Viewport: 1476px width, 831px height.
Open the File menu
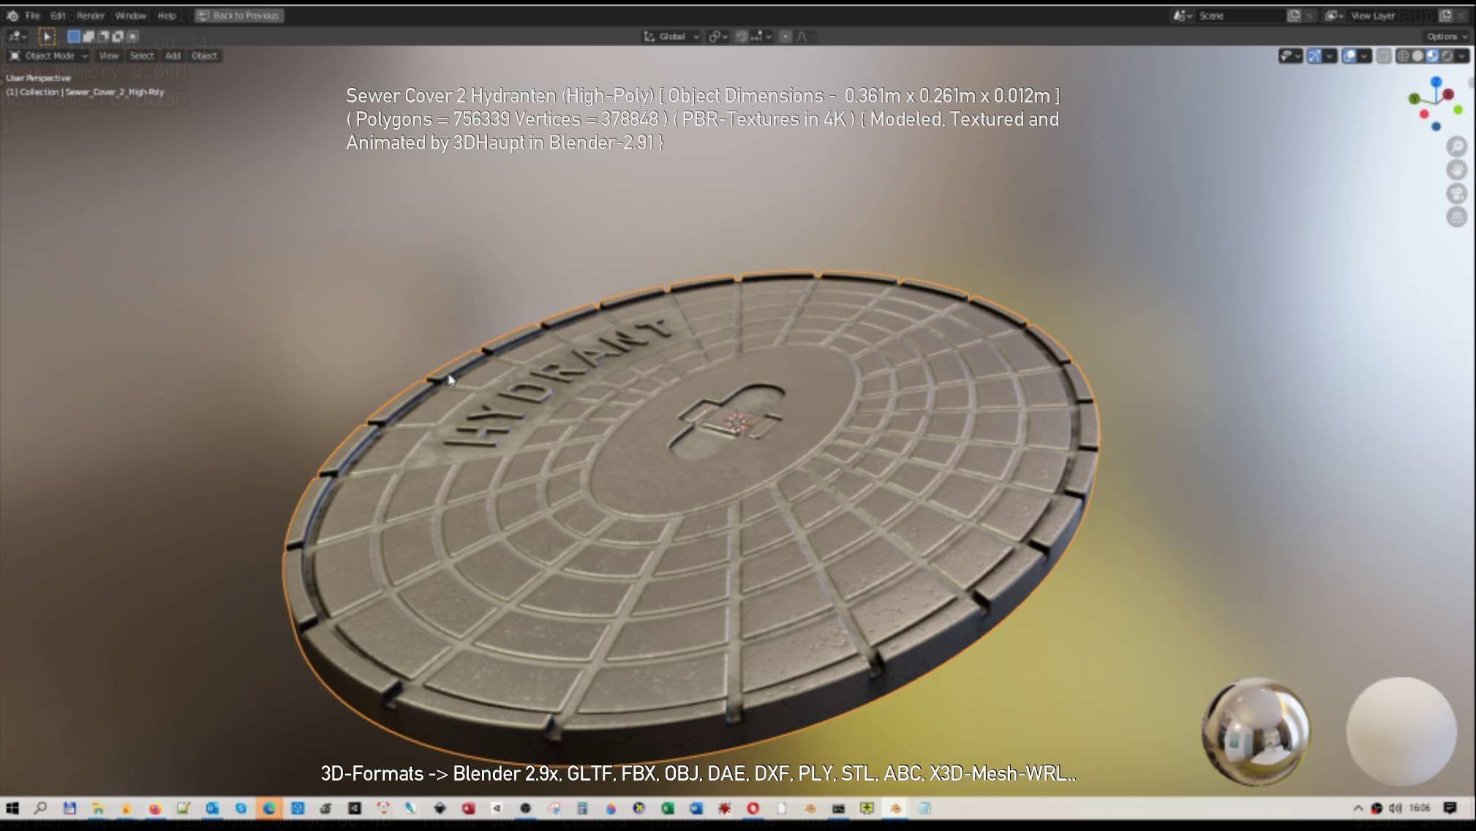click(x=33, y=15)
